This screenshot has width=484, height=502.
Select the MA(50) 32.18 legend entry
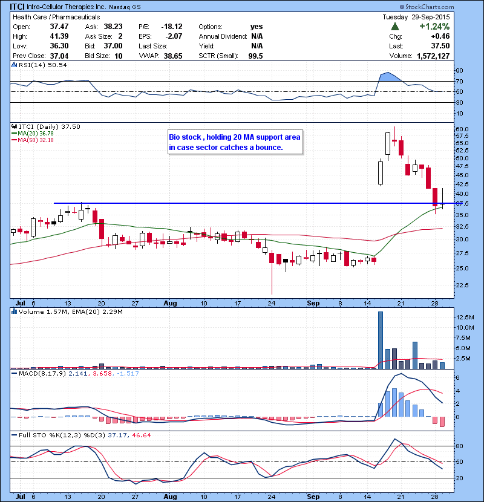coord(33,140)
